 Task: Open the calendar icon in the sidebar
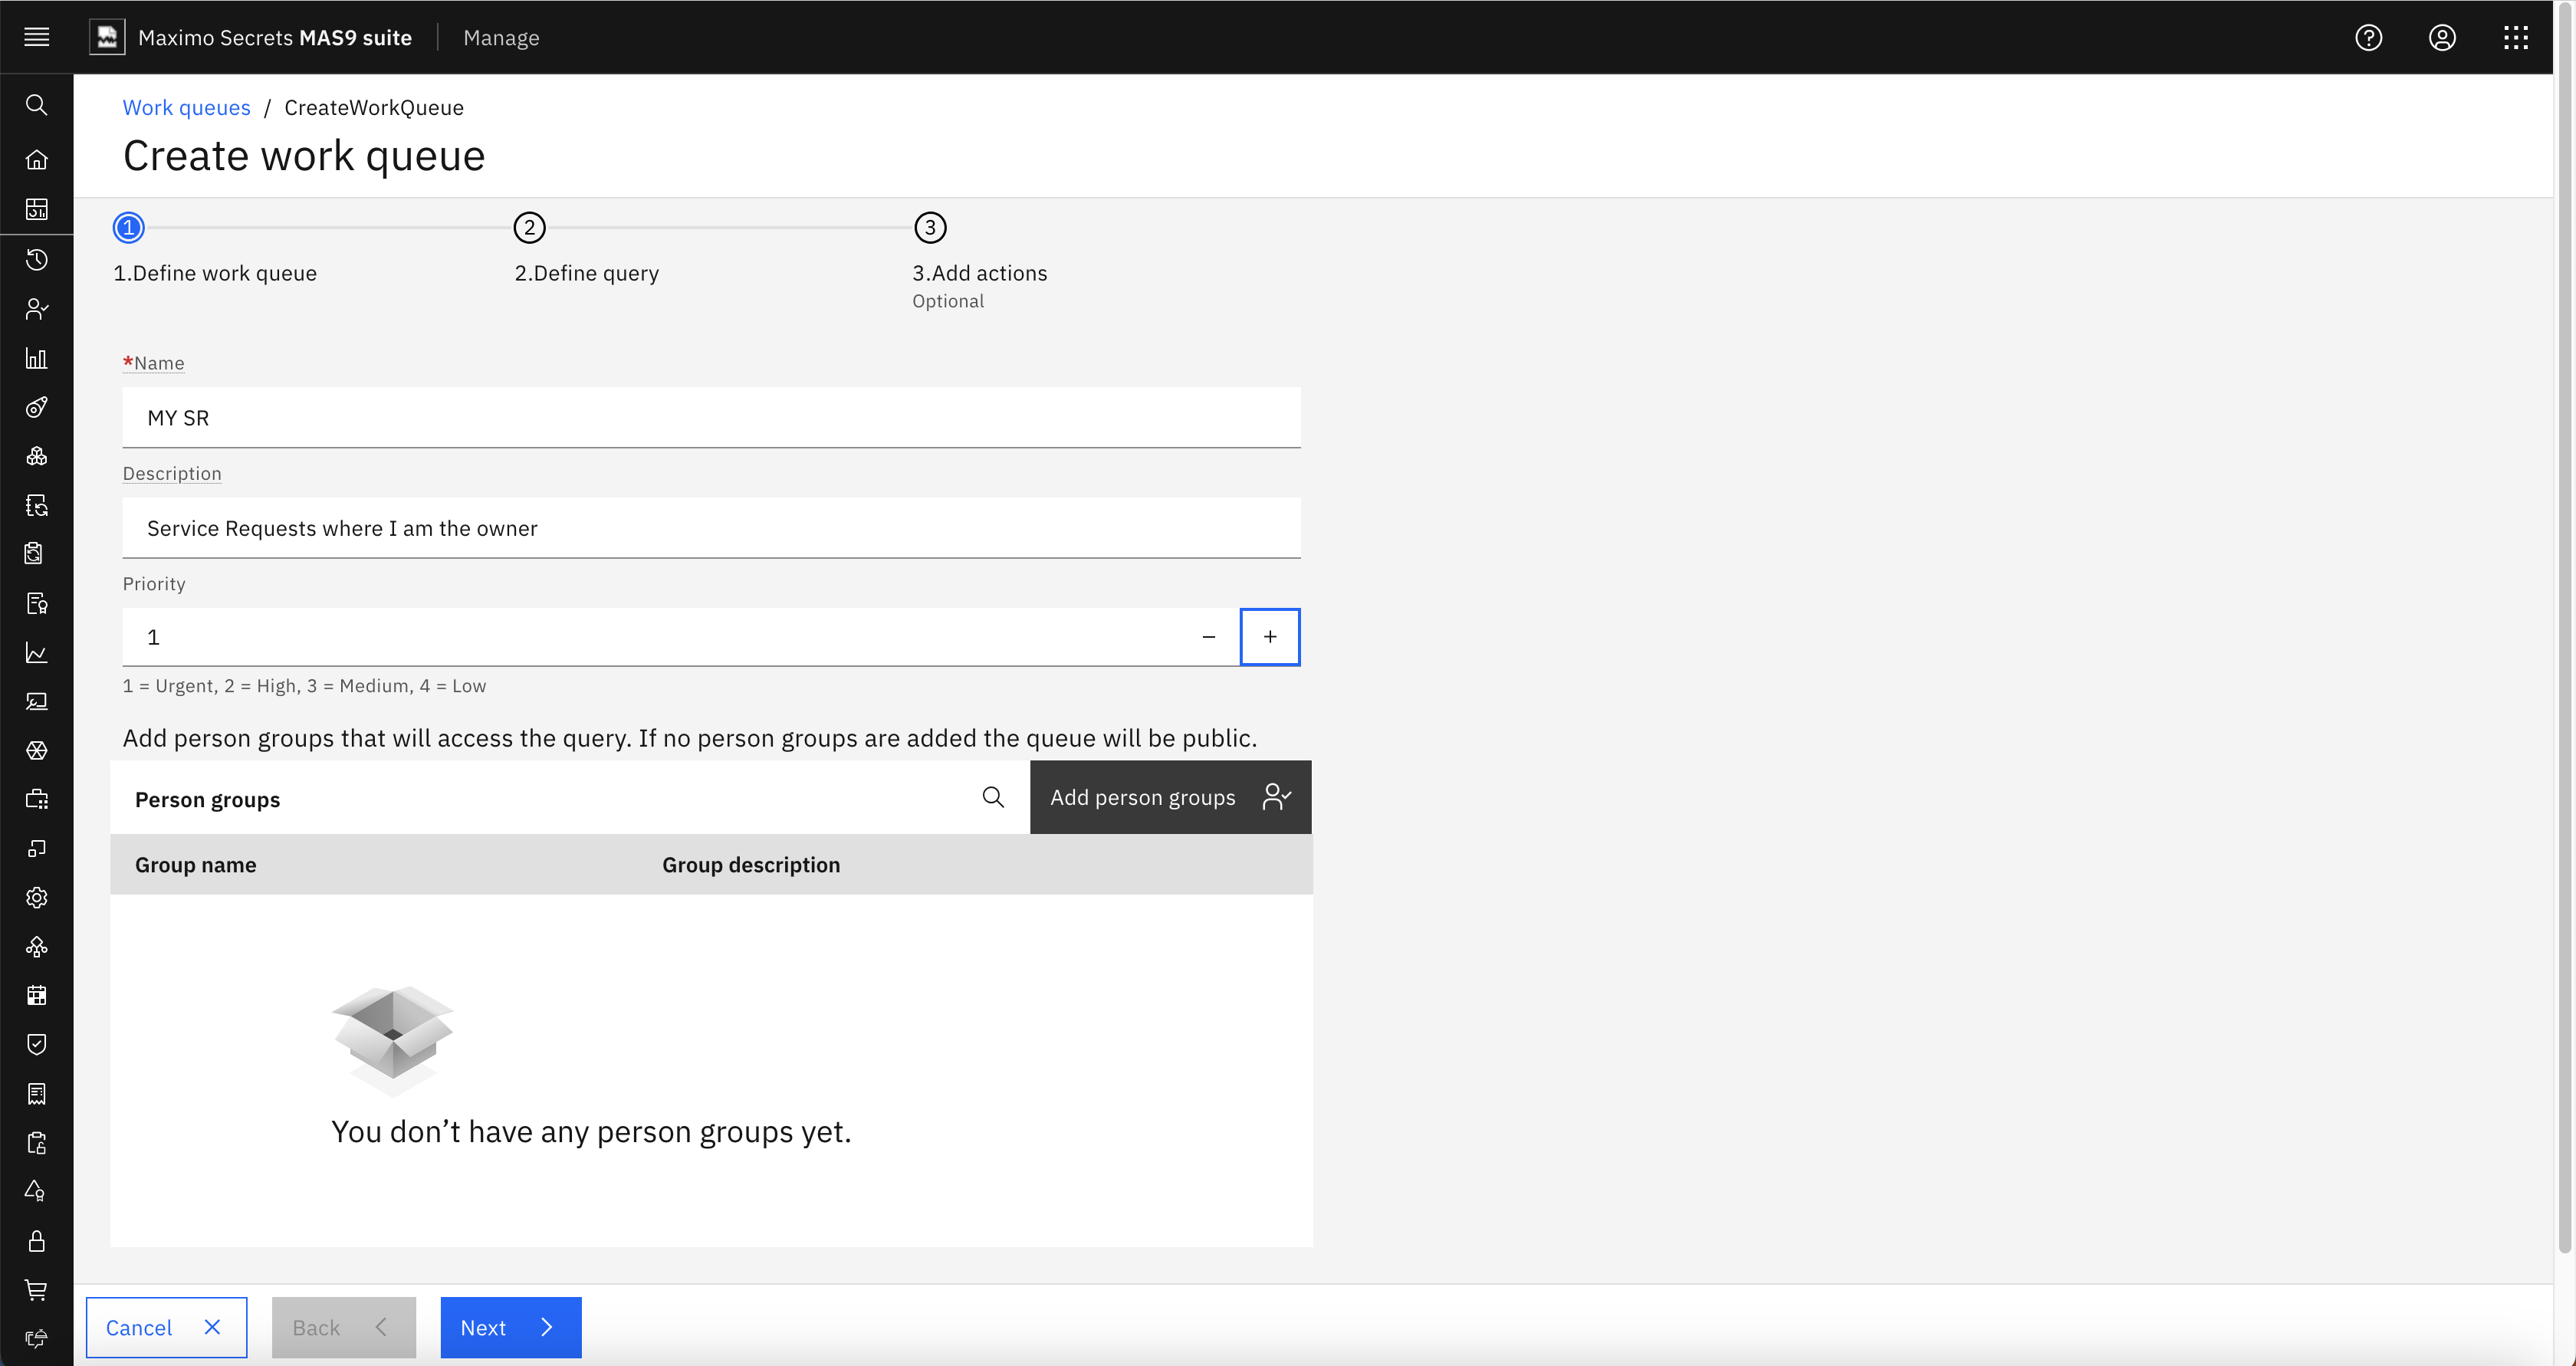[x=37, y=995]
